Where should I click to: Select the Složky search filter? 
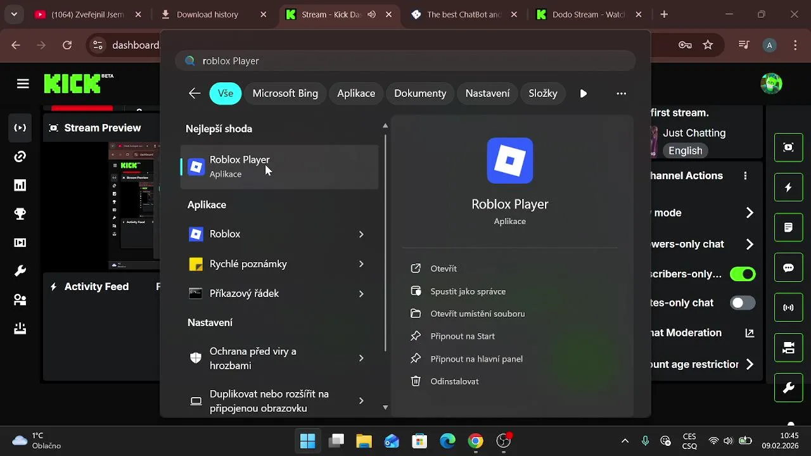pos(543,93)
